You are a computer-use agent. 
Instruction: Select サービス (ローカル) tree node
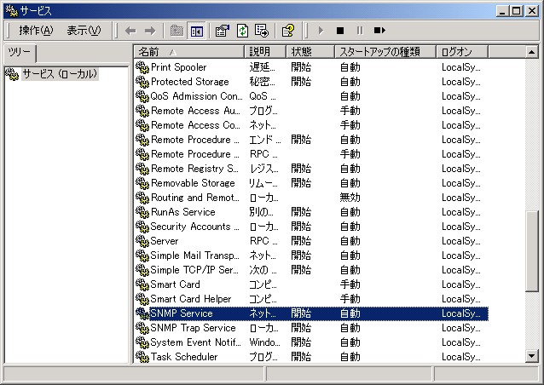tap(60, 74)
